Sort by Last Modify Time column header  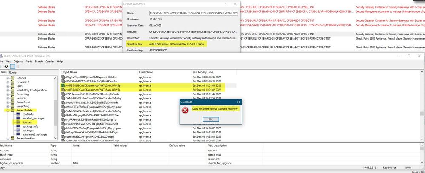[x=214, y=72]
